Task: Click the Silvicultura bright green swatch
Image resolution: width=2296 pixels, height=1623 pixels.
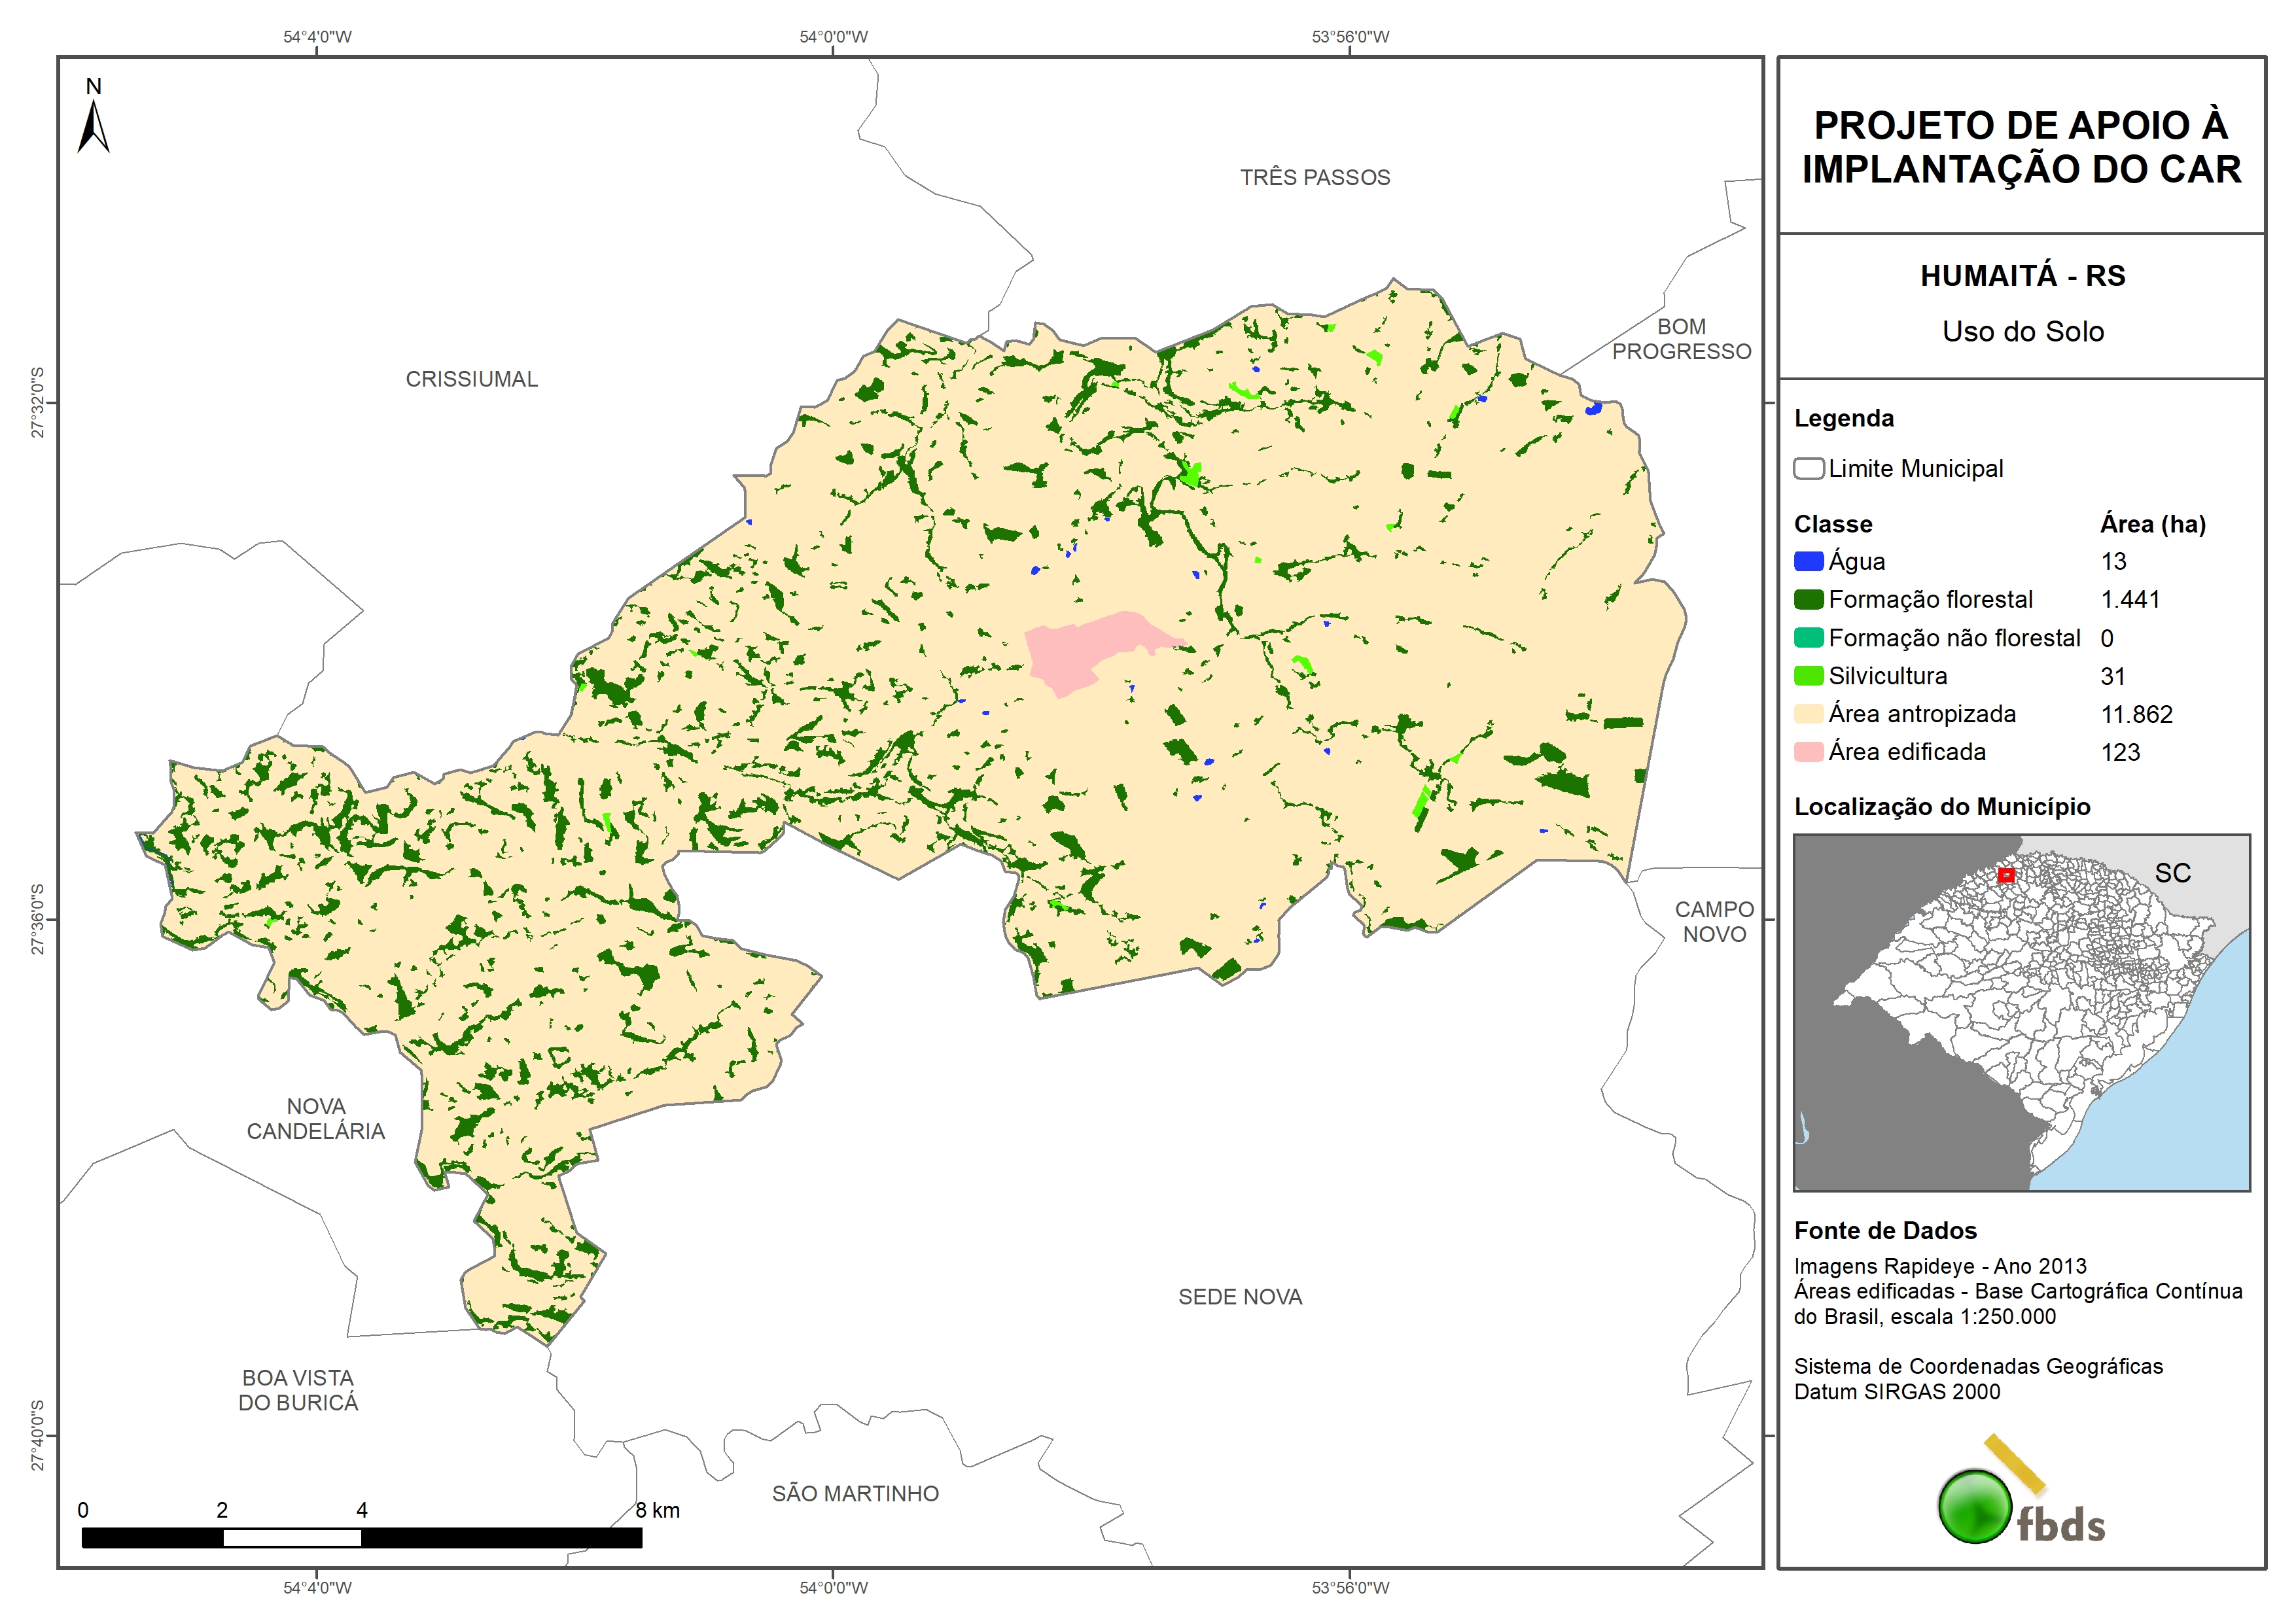Action: (1808, 676)
